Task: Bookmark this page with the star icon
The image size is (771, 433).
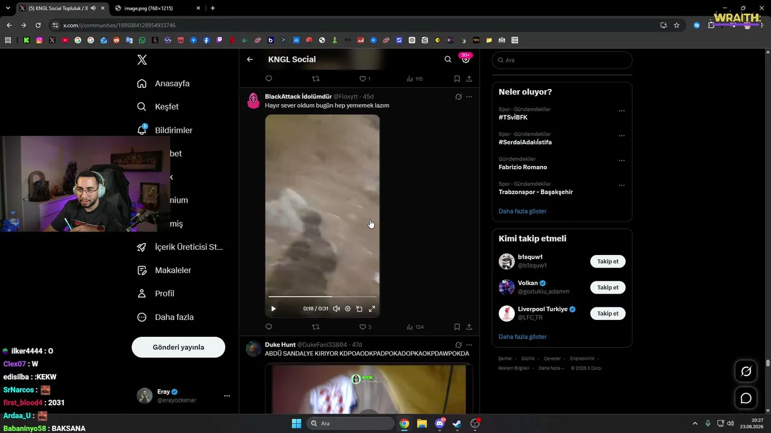Action: tap(676, 25)
